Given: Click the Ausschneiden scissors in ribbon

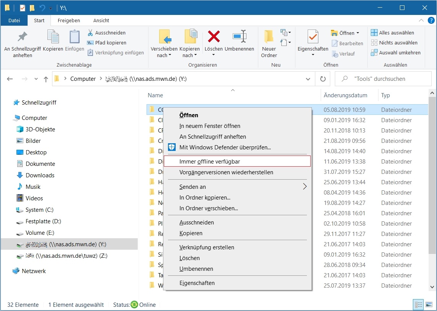Looking at the screenshot, I should pos(90,33).
